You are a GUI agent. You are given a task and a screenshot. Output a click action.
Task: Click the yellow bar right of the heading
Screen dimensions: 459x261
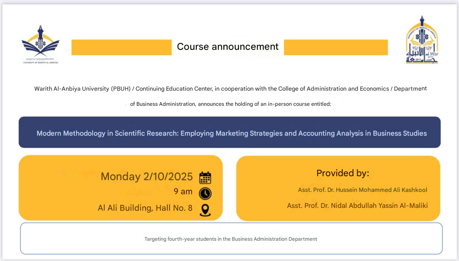336,47
